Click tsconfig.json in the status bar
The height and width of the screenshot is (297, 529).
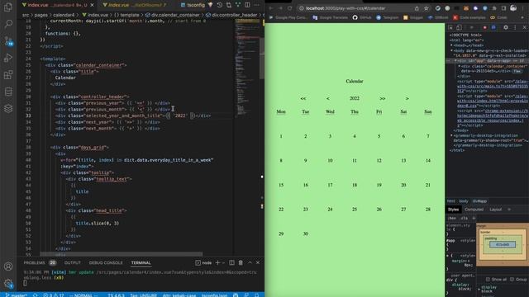pyautogui.click(x=214, y=295)
